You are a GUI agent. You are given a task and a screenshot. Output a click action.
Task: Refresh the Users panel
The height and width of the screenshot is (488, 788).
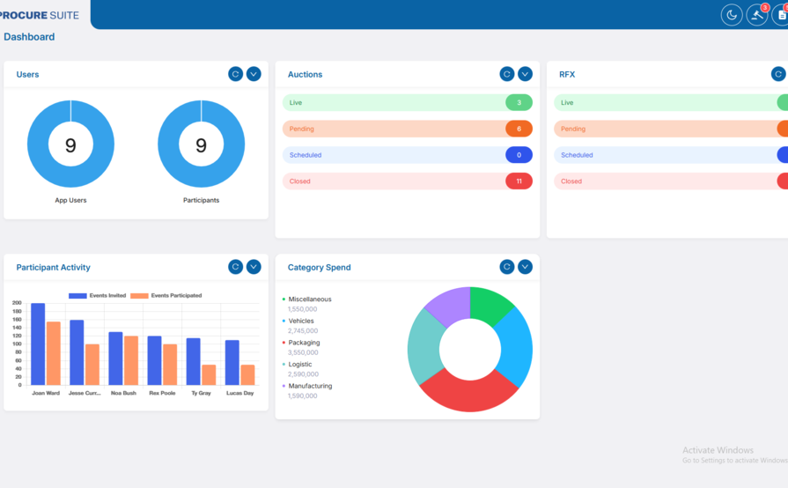(235, 74)
